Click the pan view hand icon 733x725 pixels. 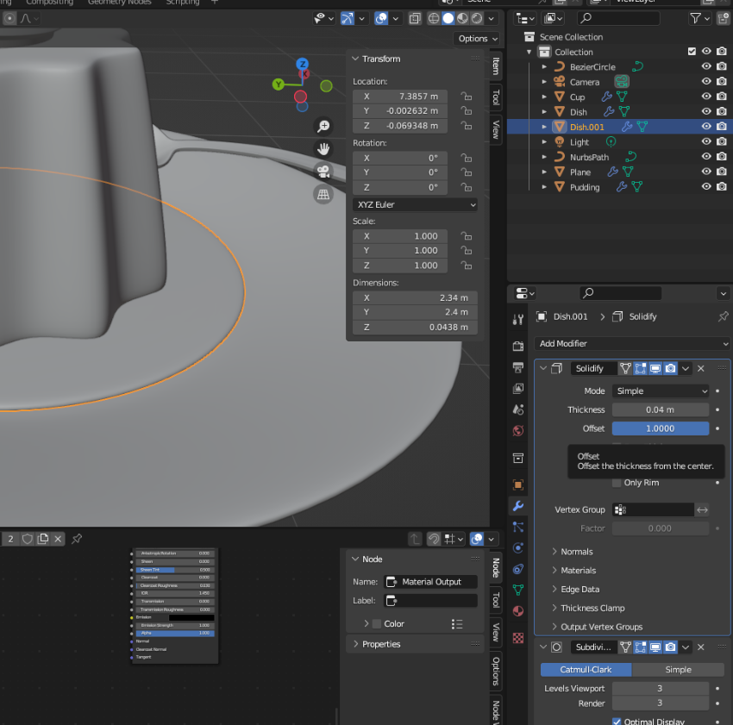(323, 148)
